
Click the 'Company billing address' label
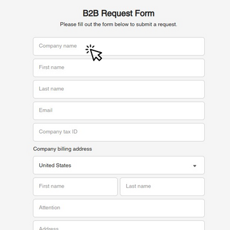pyautogui.click(x=63, y=149)
